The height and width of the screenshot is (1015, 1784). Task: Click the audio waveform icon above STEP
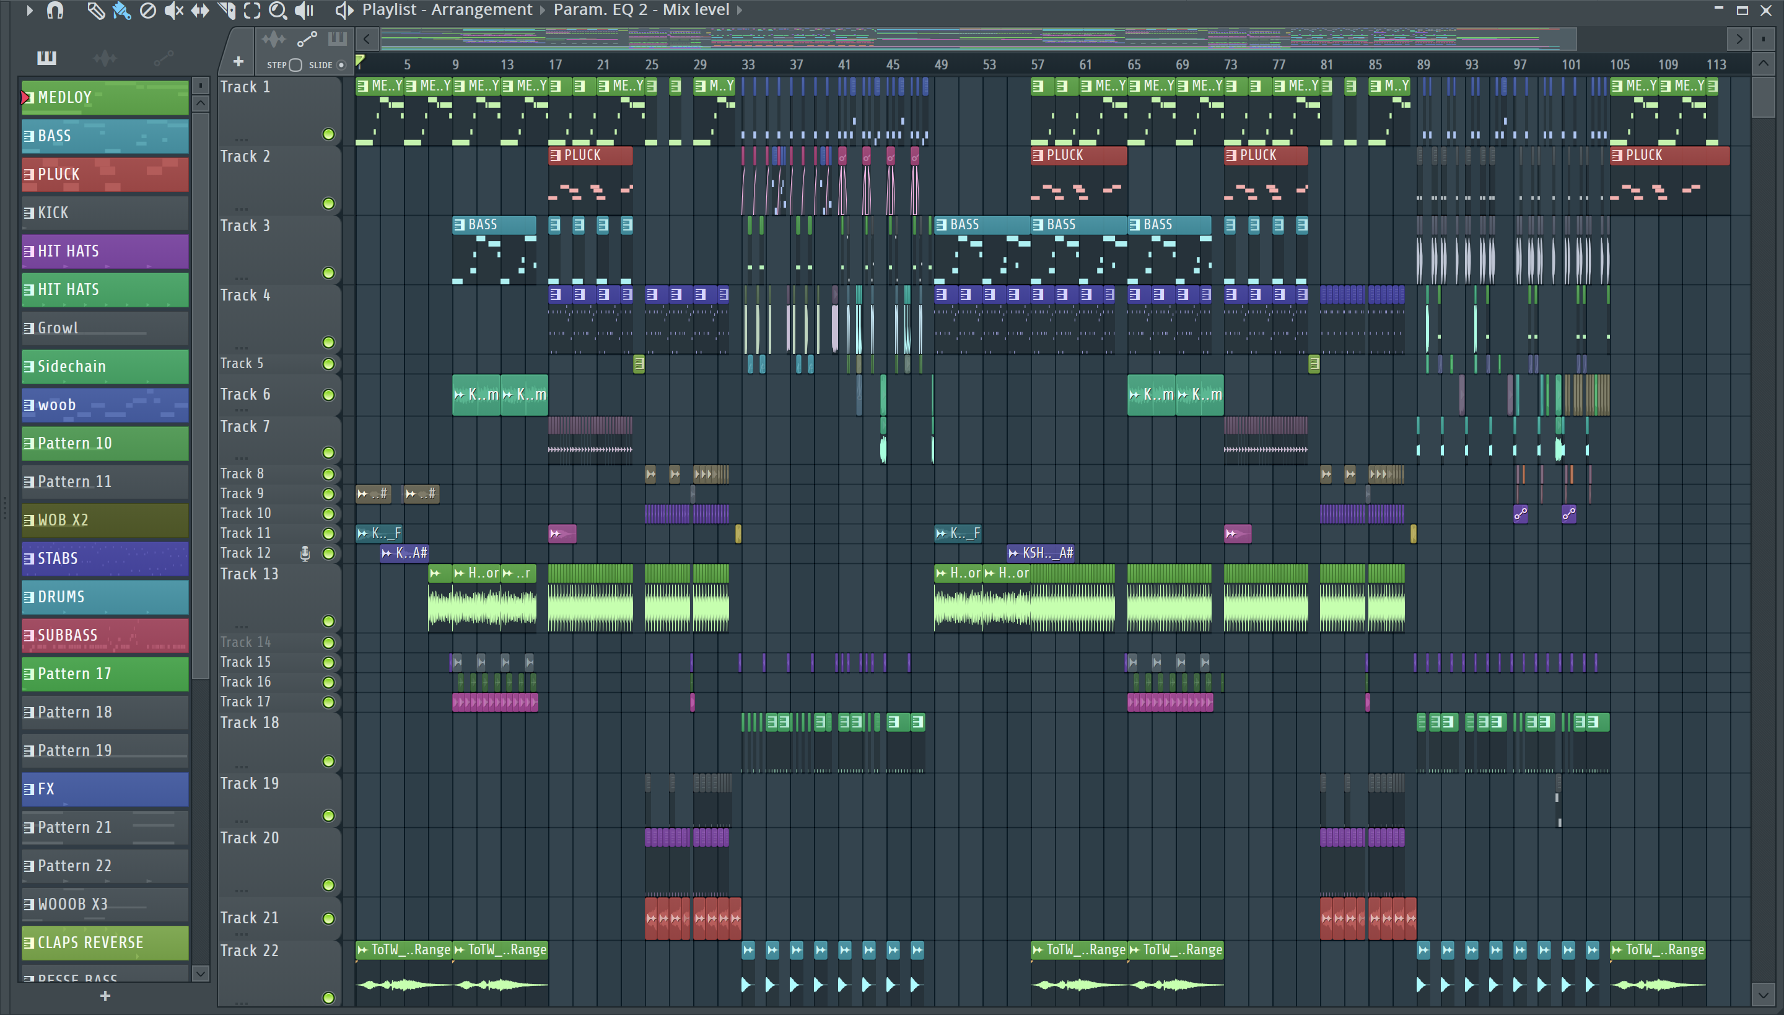point(274,39)
